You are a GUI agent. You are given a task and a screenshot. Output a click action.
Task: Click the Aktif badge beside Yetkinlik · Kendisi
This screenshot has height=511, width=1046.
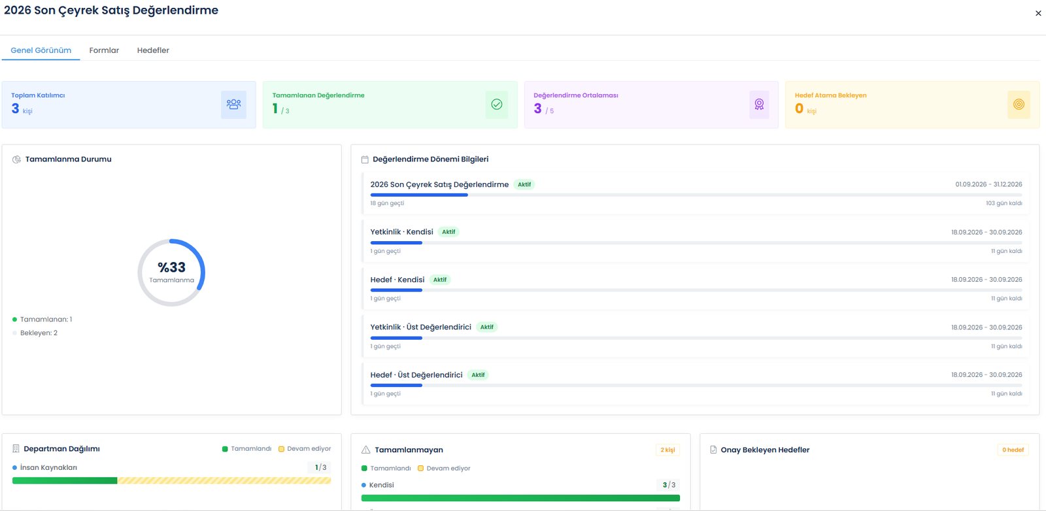pos(448,232)
